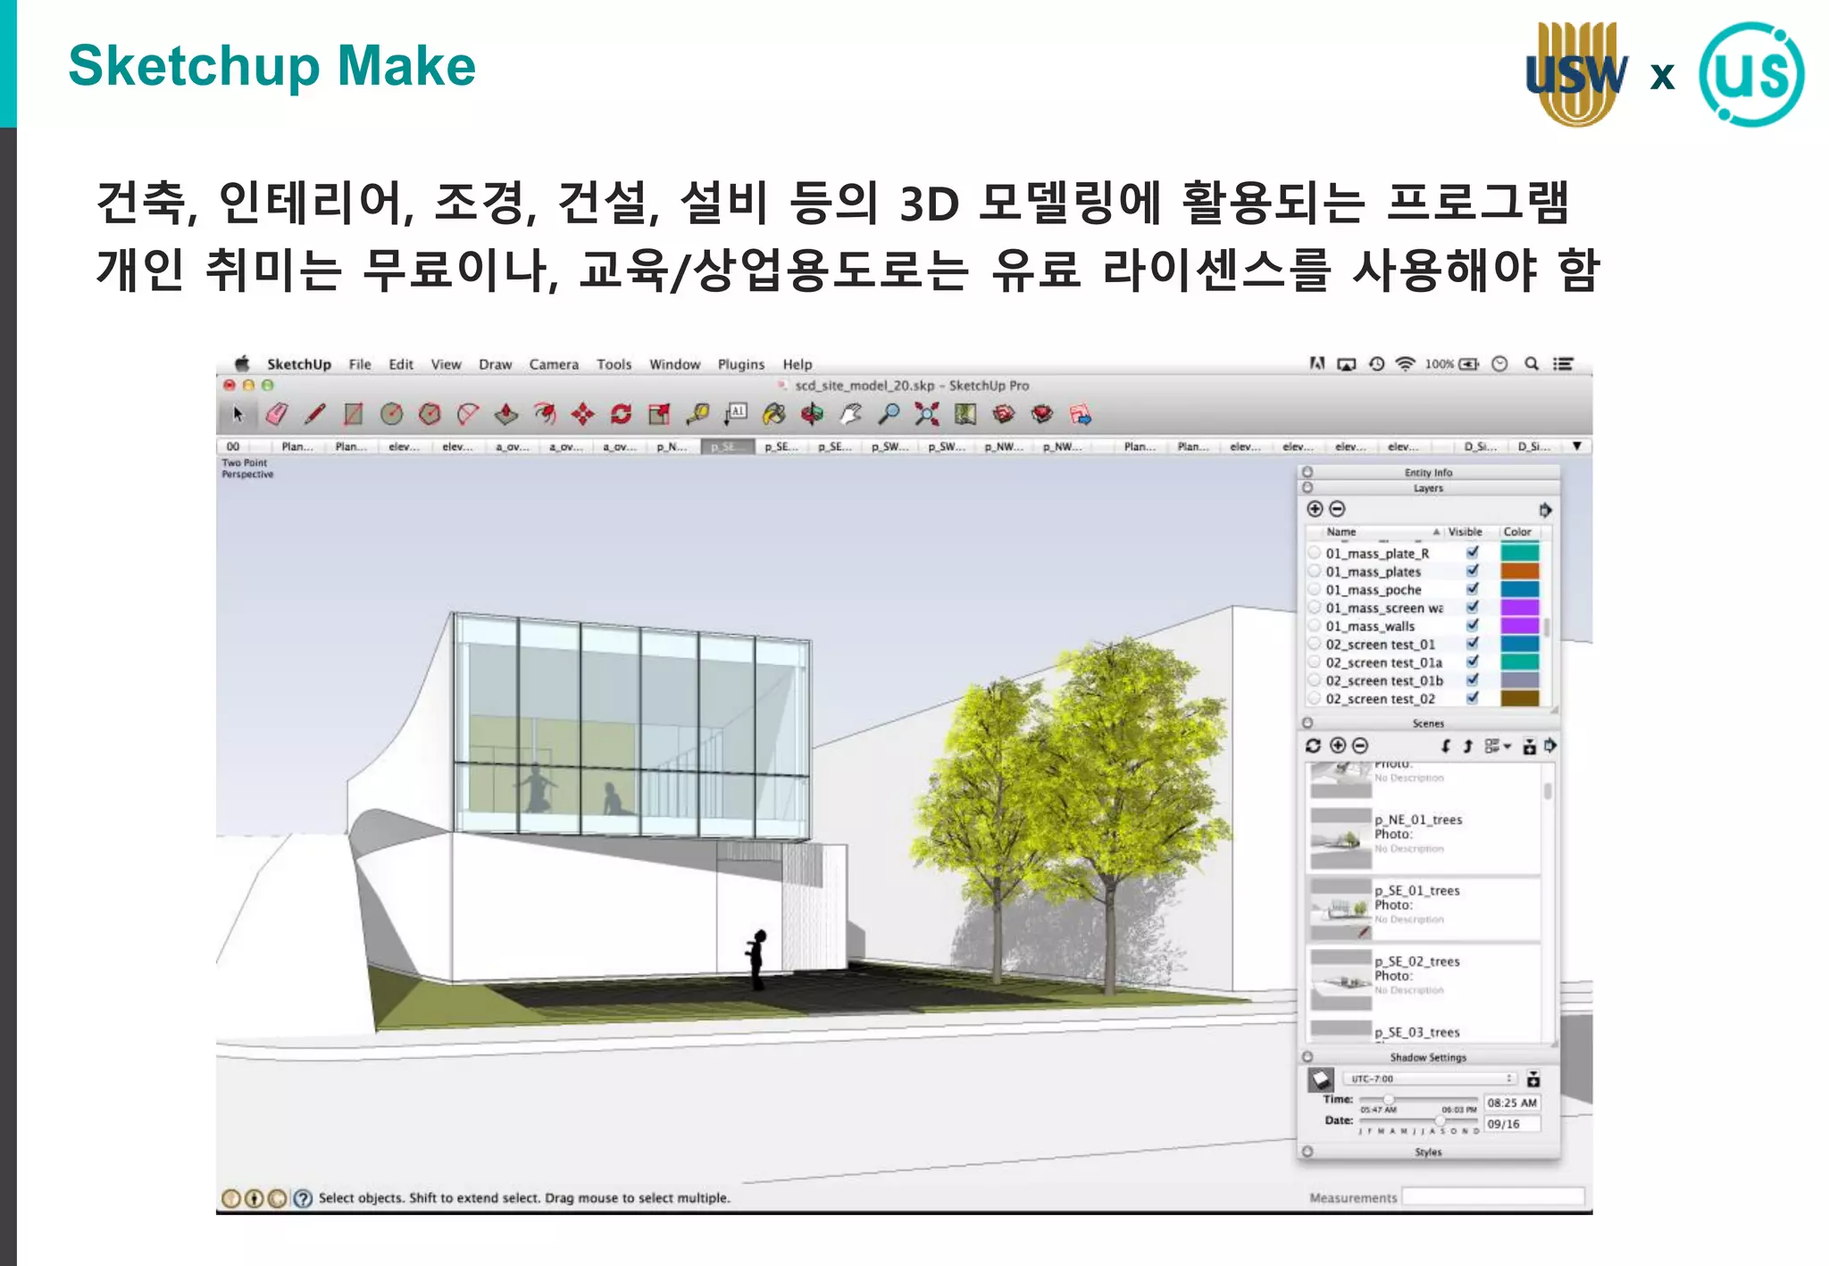1829x1266 pixels.
Task: Select the Move tool with four arrows
Action: click(x=583, y=414)
